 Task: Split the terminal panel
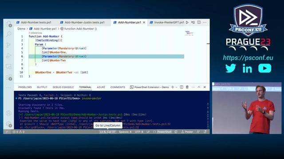click(181, 87)
